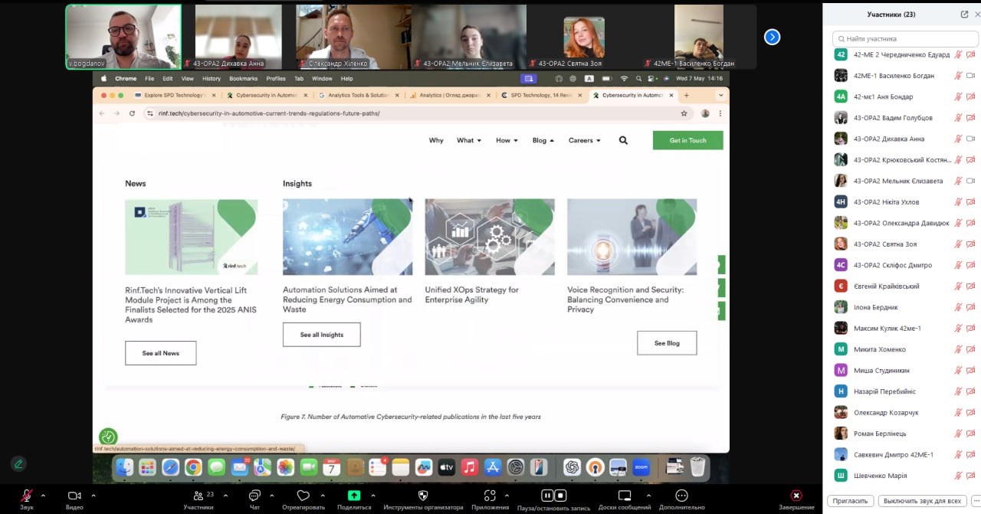
Task: Click the green accessibility widget icon on page
Action: pyautogui.click(x=108, y=437)
